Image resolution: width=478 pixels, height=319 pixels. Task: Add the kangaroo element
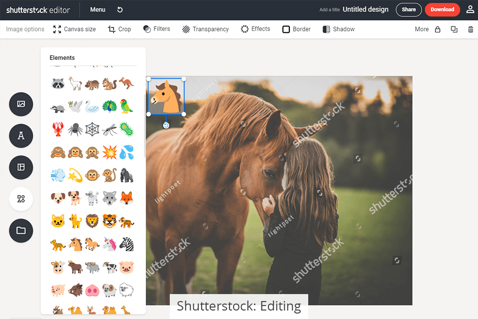(126, 83)
